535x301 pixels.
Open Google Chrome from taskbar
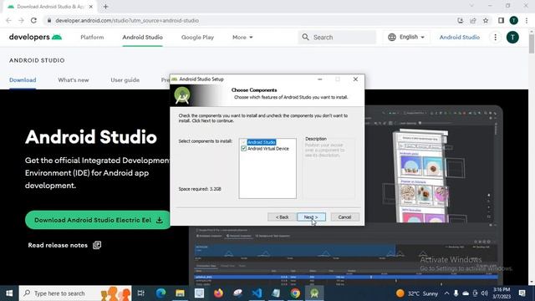[x=295, y=293]
